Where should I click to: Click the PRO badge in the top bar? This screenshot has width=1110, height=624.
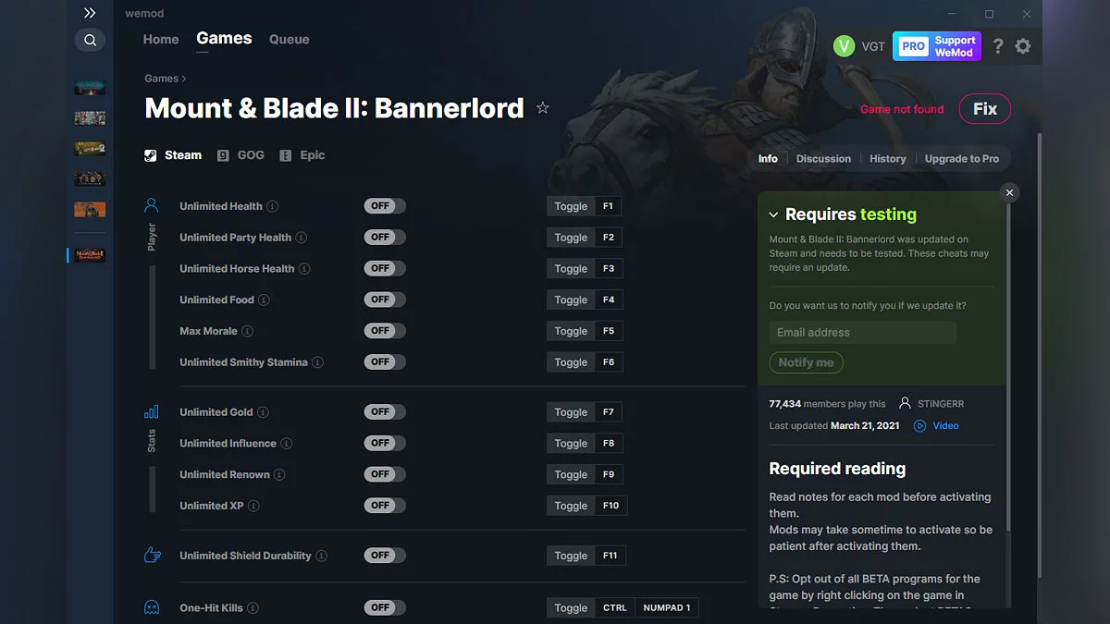click(x=912, y=45)
